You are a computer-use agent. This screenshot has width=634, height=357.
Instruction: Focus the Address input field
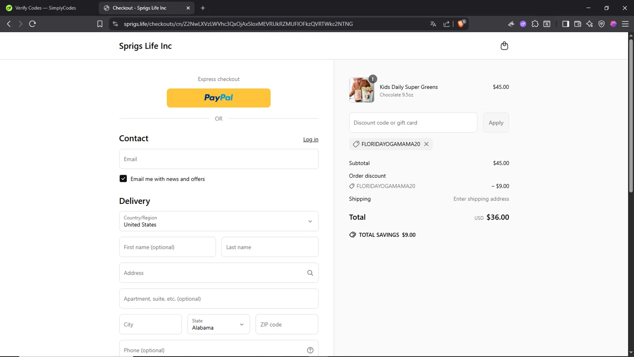[x=219, y=273]
